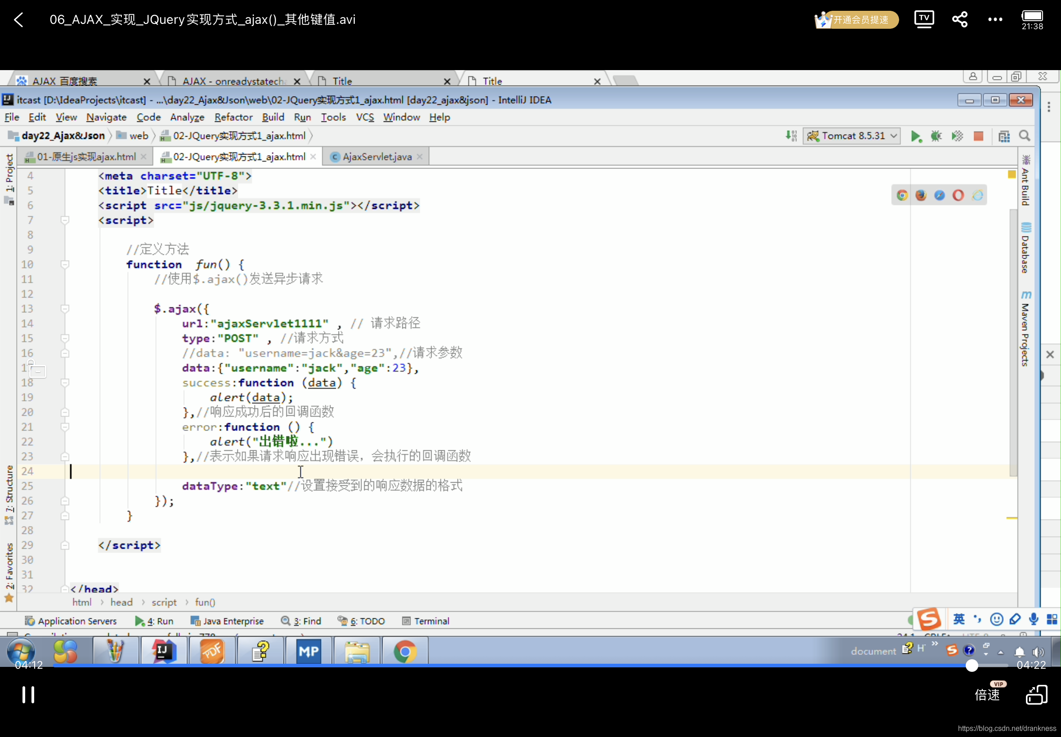Open the Find tool window

(301, 621)
